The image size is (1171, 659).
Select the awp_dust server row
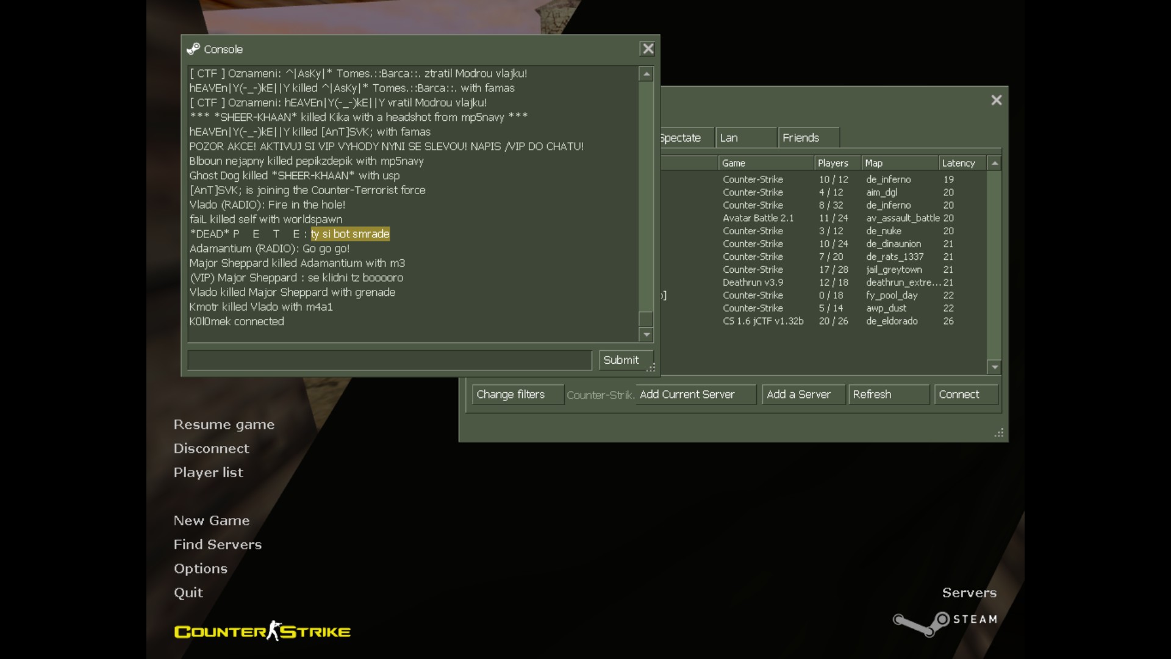click(x=823, y=308)
